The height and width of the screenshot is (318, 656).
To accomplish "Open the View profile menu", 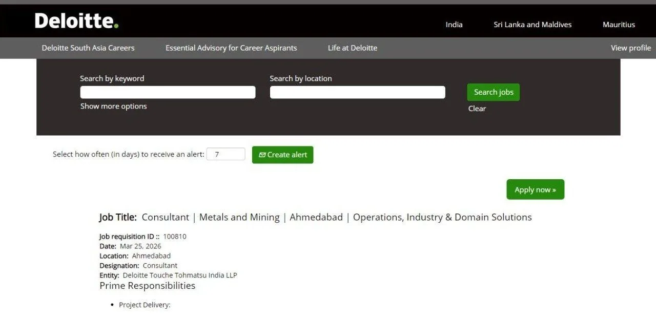I will 630,48.
